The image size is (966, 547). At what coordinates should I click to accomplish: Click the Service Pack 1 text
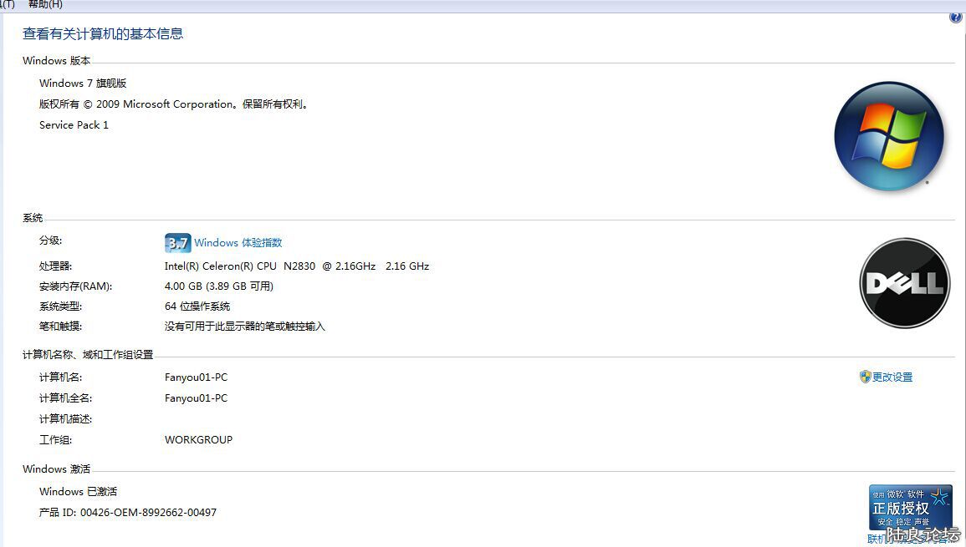(74, 125)
